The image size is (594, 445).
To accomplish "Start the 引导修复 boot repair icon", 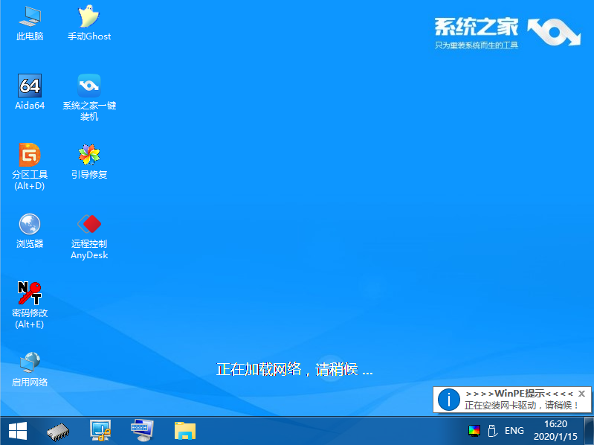I will 89,161.
